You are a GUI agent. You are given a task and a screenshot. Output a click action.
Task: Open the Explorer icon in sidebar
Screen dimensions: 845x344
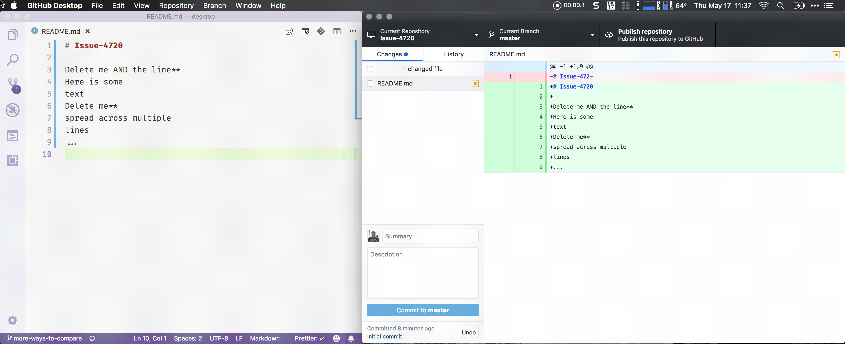pos(13,34)
